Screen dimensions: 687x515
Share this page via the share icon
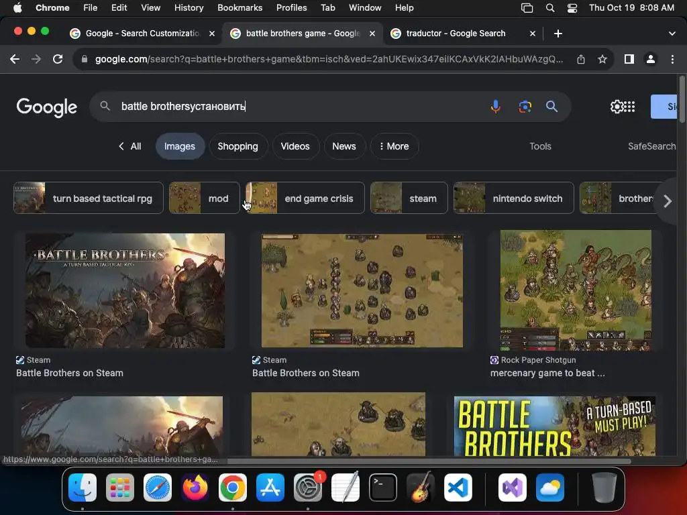coord(581,59)
